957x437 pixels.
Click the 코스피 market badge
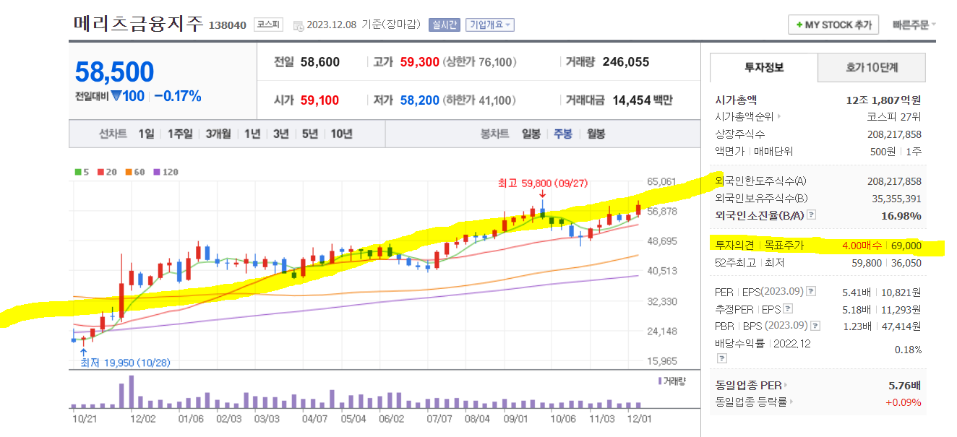pyautogui.click(x=270, y=25)
